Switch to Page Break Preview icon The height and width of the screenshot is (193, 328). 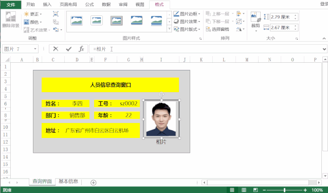click(256, 190)
